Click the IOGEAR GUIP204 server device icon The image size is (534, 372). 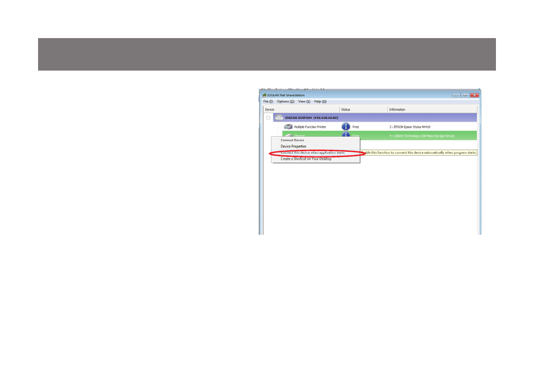click(279, 118)
